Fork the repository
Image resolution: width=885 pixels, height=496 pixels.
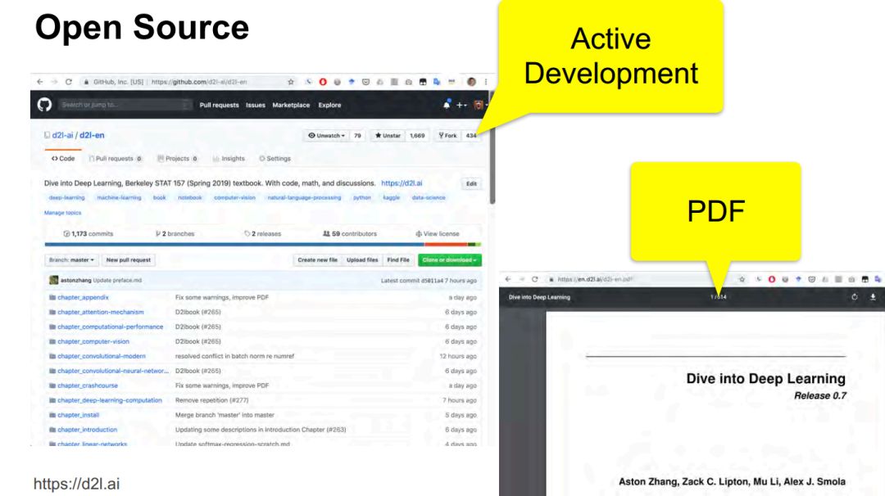pyautogui.click(x=447, y=135)
